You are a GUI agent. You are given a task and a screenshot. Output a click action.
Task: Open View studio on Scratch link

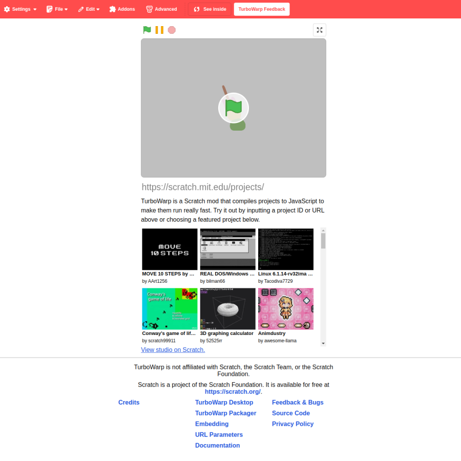coord(173,350)
